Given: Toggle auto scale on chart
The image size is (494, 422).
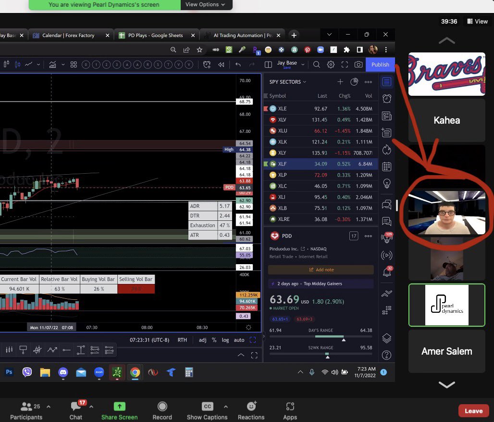Looking at the screenshot, I should coord(239,340).
